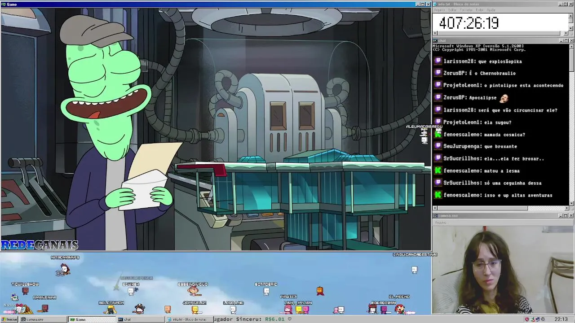This screenshot has height=323, width=575.
Task: Click notepad vertical scrollbar down arrow
Action: [571, 29]
